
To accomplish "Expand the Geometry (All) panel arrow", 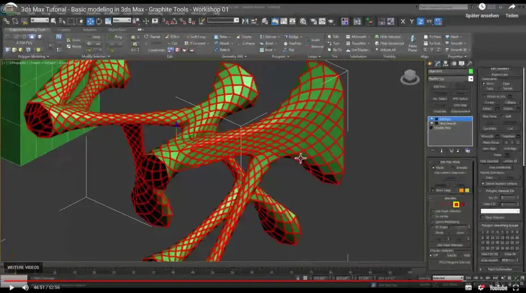I will coord(245,56).
